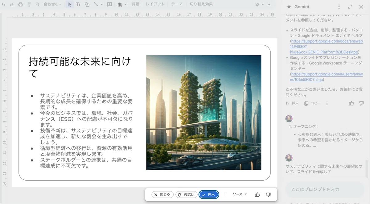Click the undo arrow icon
The height and width of the screenshot is (204, 370).
[x=4, y=5]
